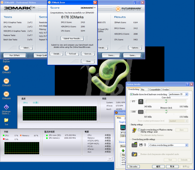Export results with To Excel button
This screenshot has width=195, height=170.
(72, 54)
